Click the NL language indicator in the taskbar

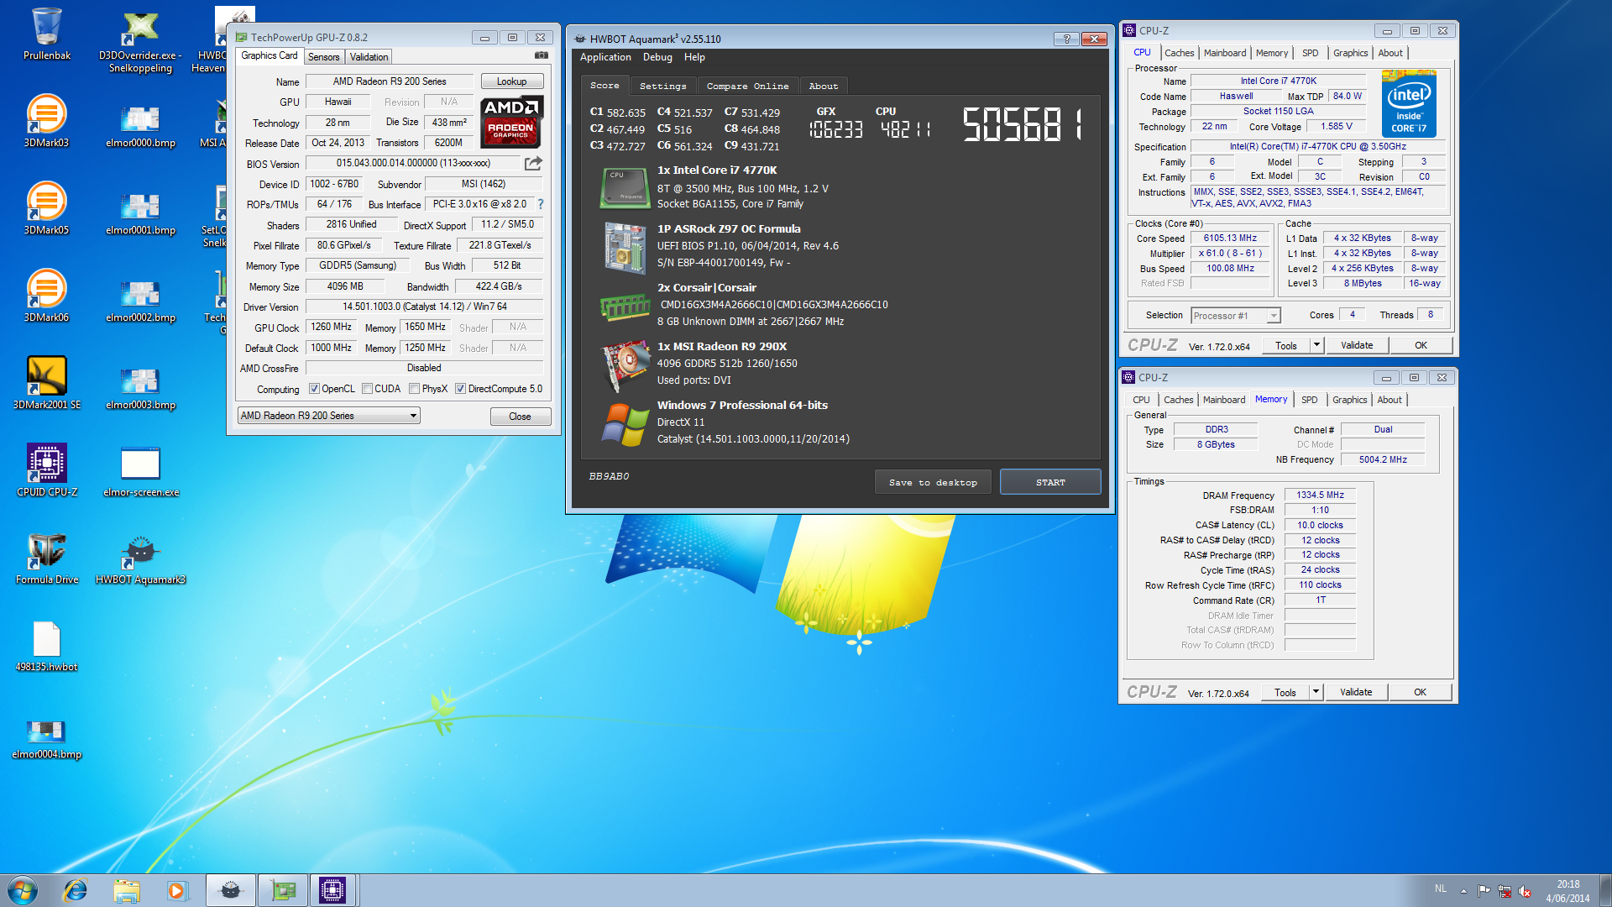tap(1441, 889)
